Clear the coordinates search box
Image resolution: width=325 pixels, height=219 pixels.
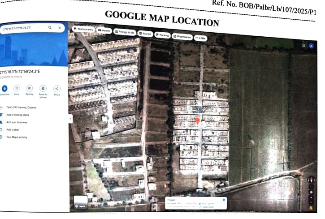pos(60,28)
